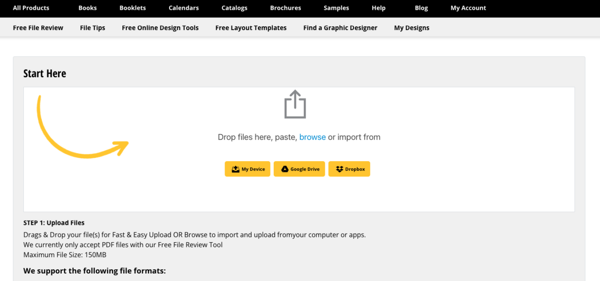The width and height of the screenshot is (600, 281).
Task: Click the blue browse link
Action: [312, 137]
